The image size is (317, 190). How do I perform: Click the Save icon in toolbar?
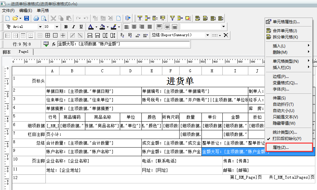click(x=27, y=18)
